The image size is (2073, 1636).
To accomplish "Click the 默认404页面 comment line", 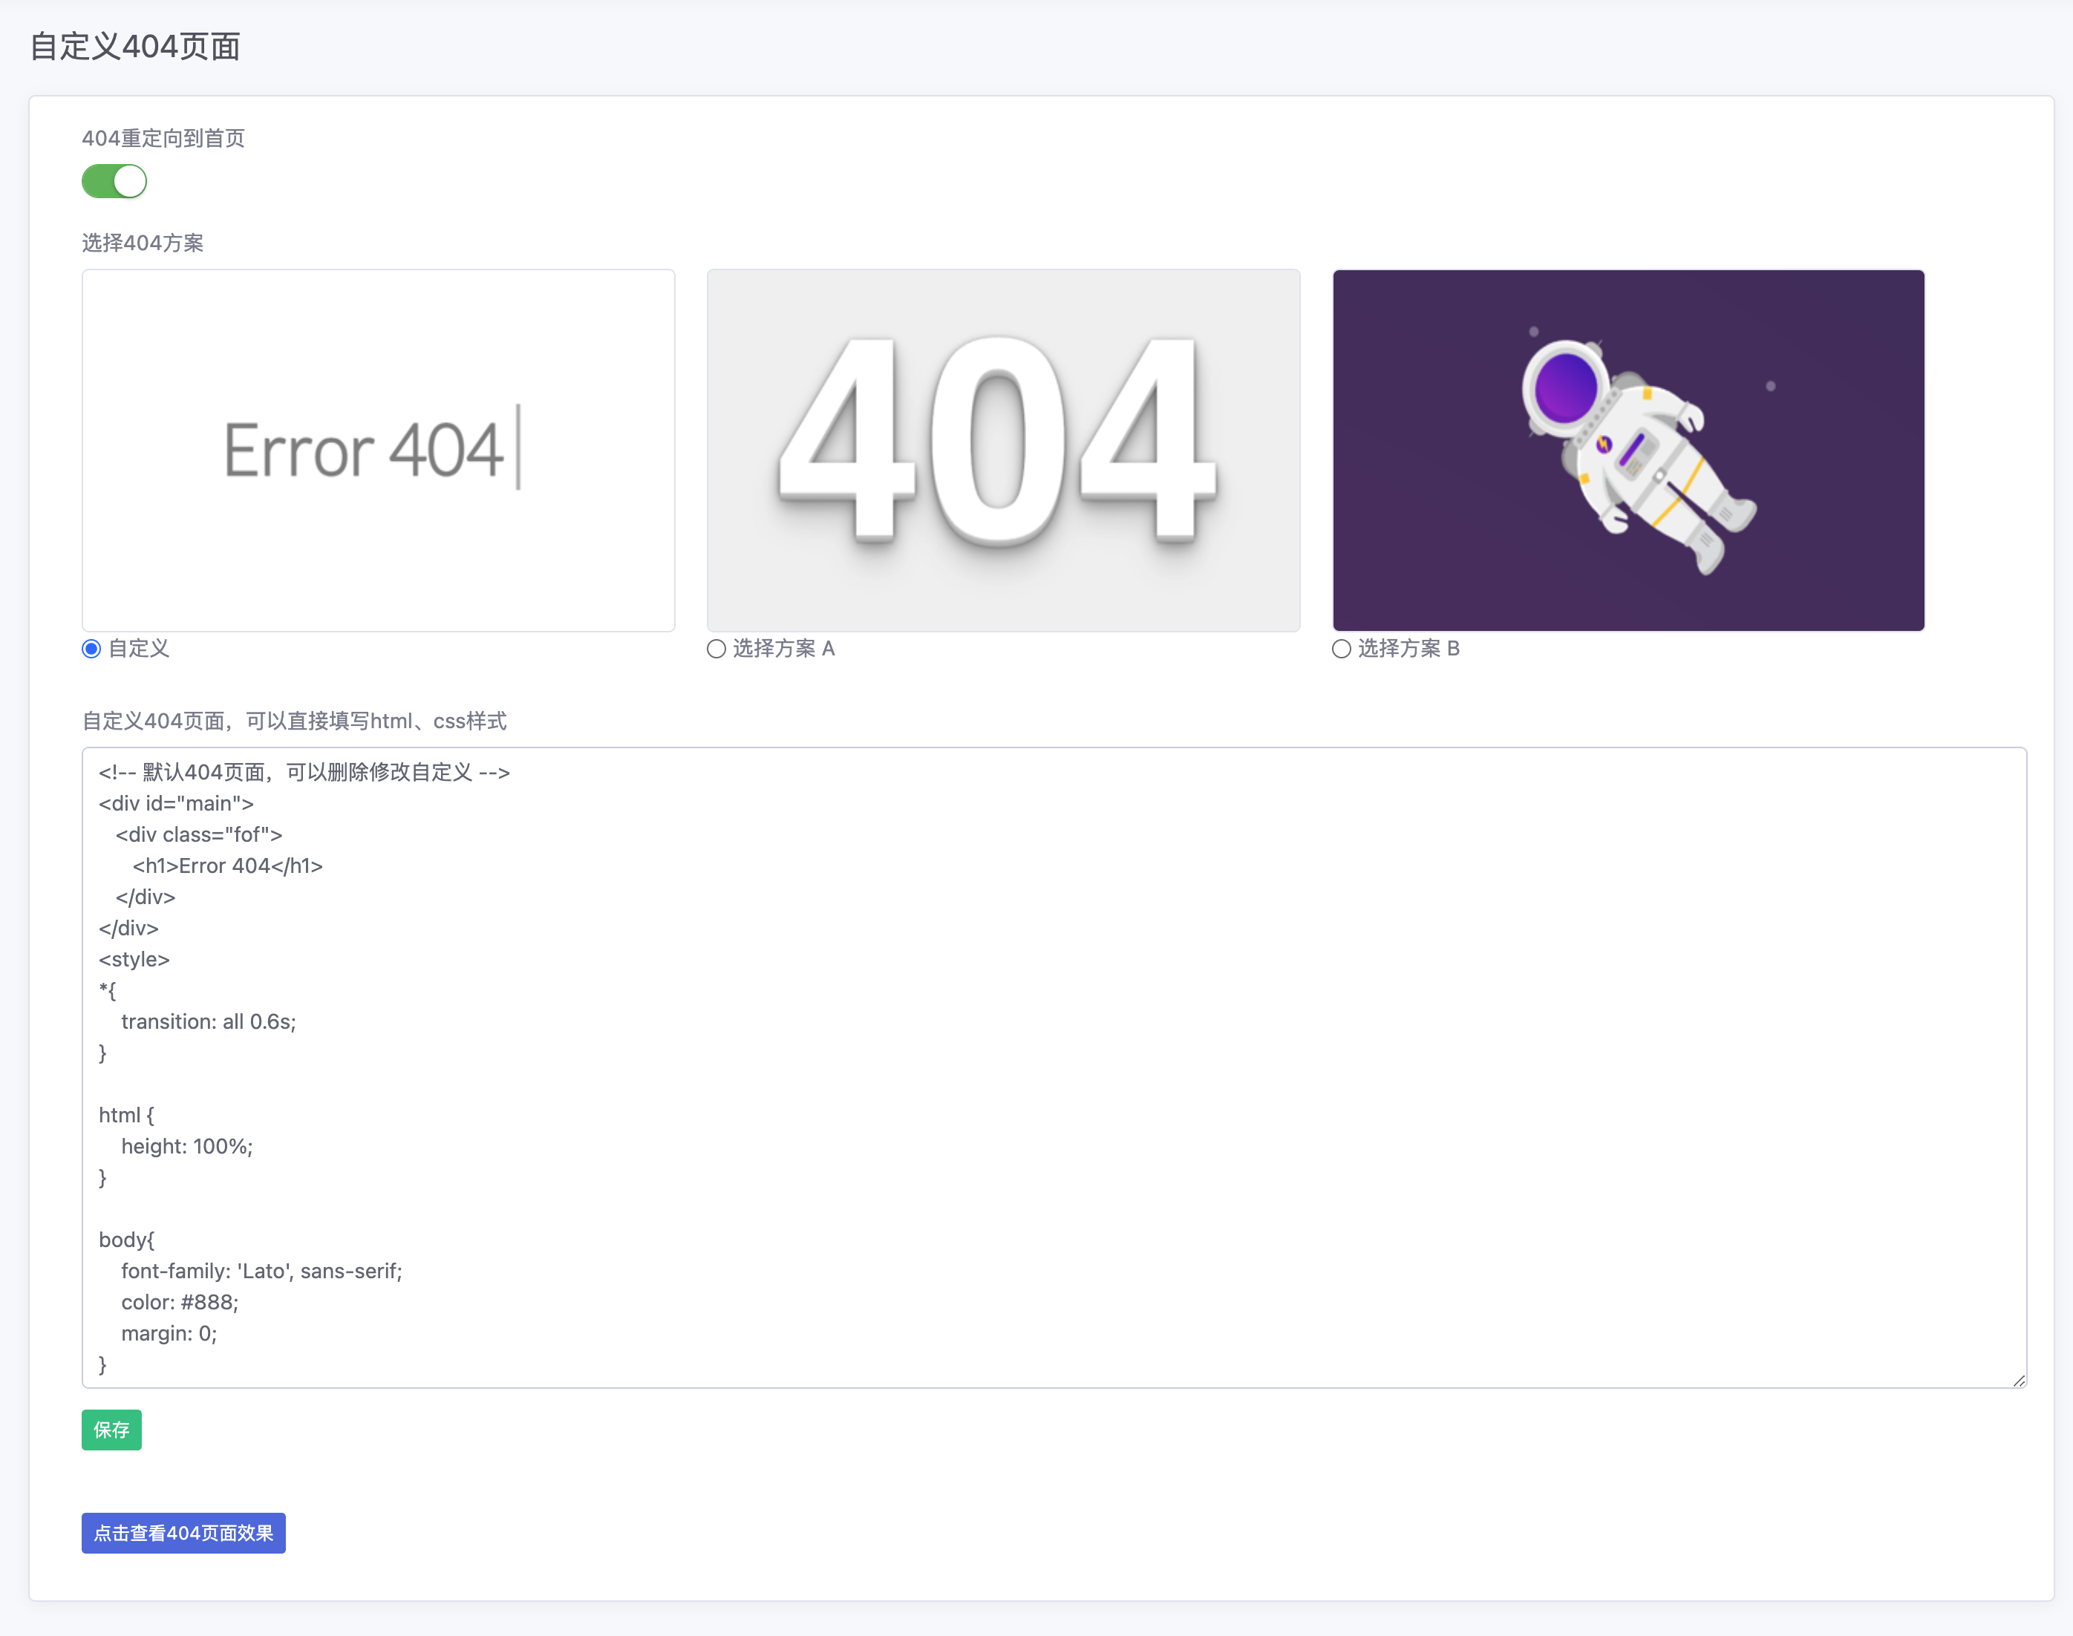I will (x=304, y=772).
